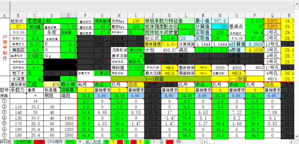This screenshot has width=299, height=144.
Task: Select the 4000 cell
Action: pyautogui.click(x=237, y=67)
